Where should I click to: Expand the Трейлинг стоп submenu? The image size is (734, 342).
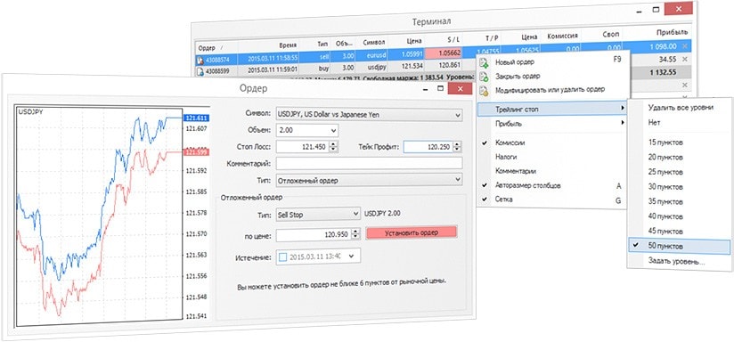[551, 109]
